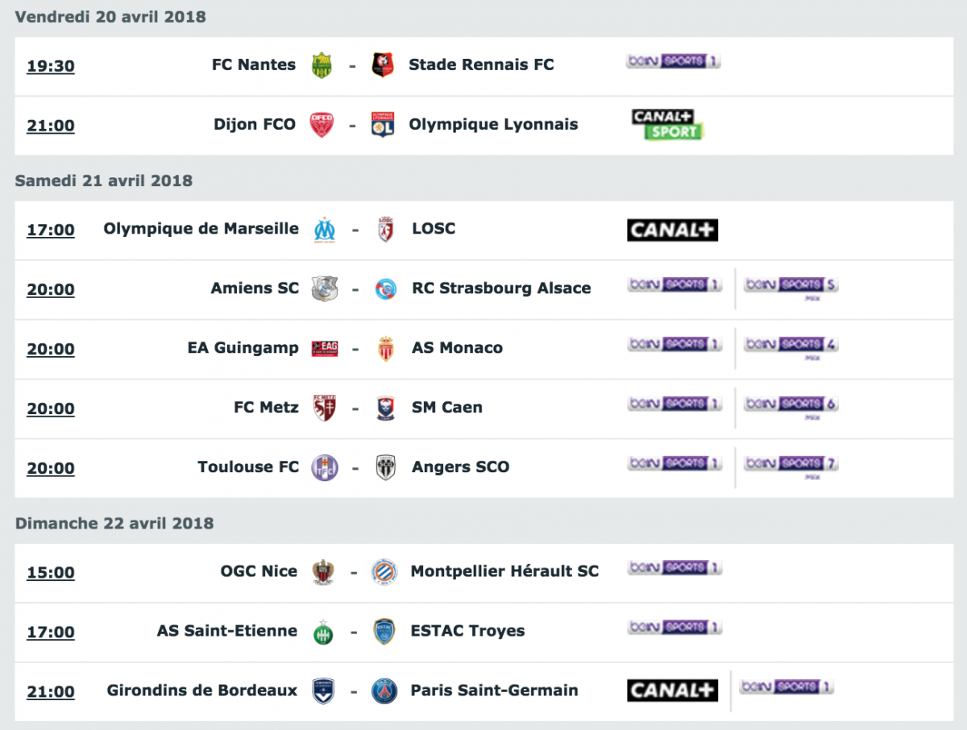The height and width of the screenshot is (730, 967).
Task: Click the AS Monaco crest icon
Action: tap(386, 349)
